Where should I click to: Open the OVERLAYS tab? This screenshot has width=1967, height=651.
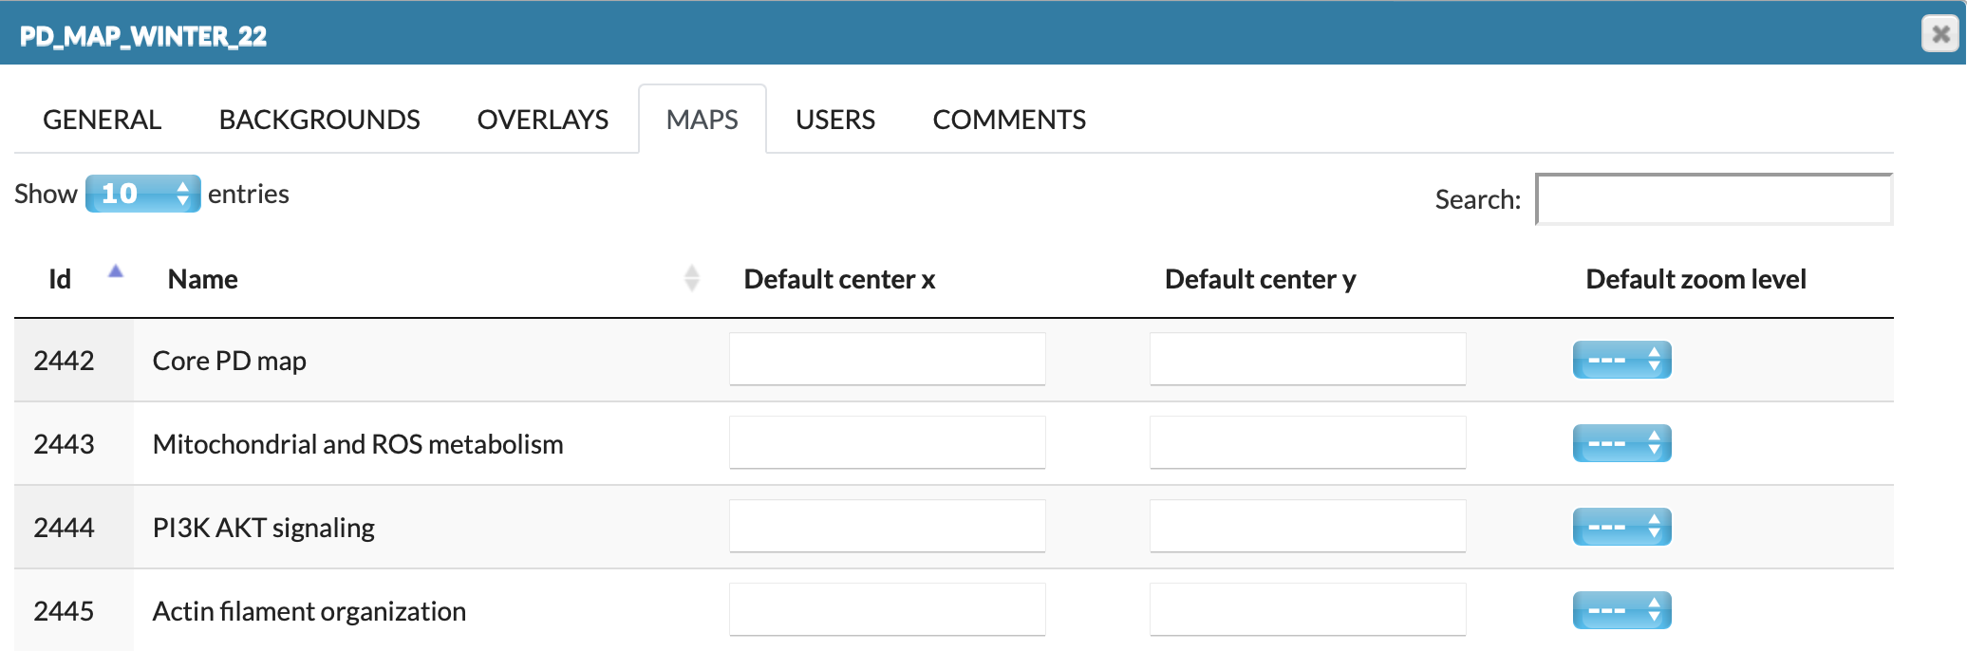pyautogui.click(x=542, y=120)
